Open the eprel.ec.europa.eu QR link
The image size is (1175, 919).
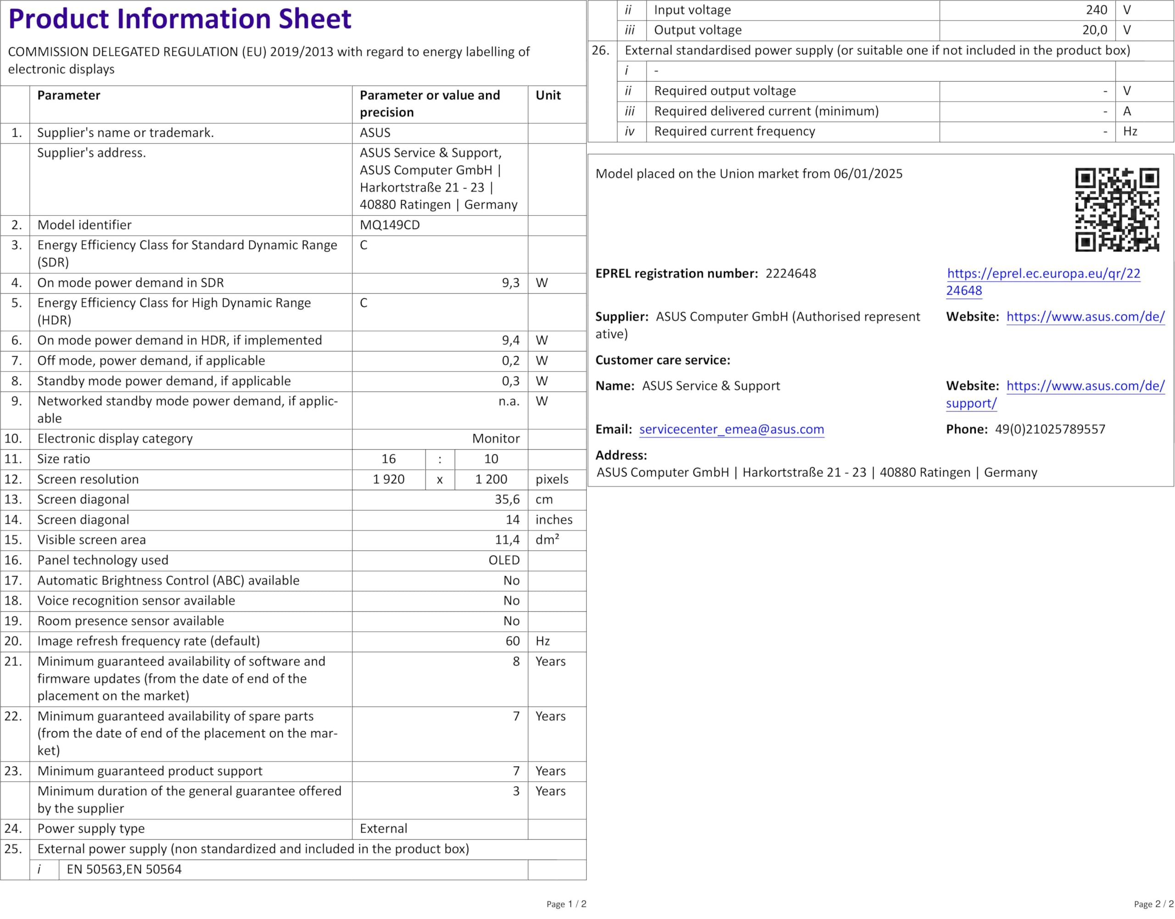1043,273
